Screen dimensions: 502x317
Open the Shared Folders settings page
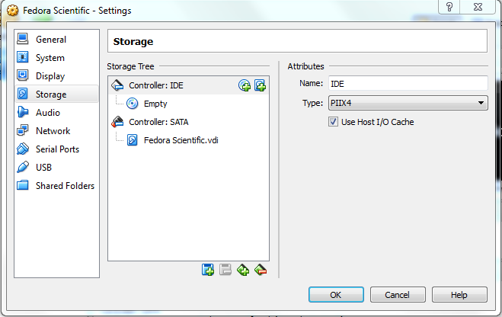tap(65, 186)
